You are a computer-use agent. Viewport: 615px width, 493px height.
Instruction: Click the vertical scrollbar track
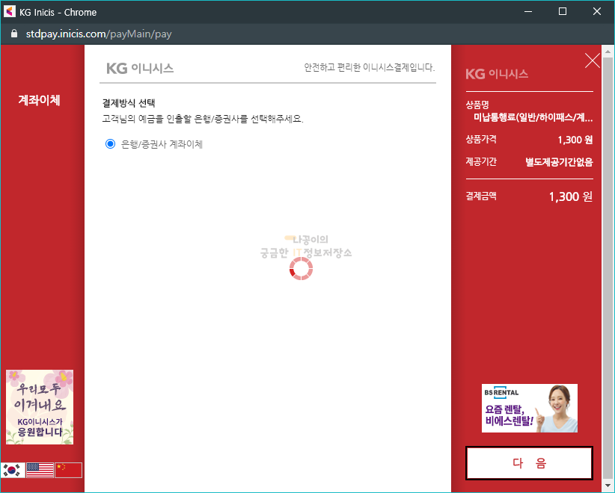point(608,268)
